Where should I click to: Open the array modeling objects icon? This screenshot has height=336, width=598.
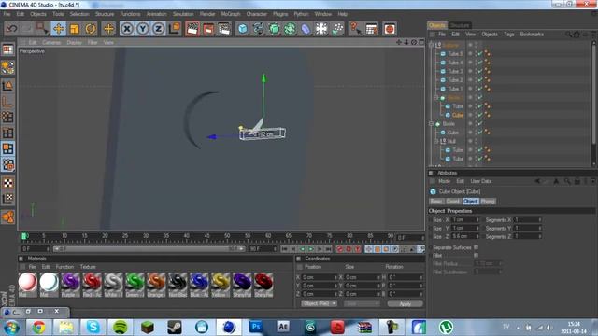pyautogui.click(x=290, y=29)
